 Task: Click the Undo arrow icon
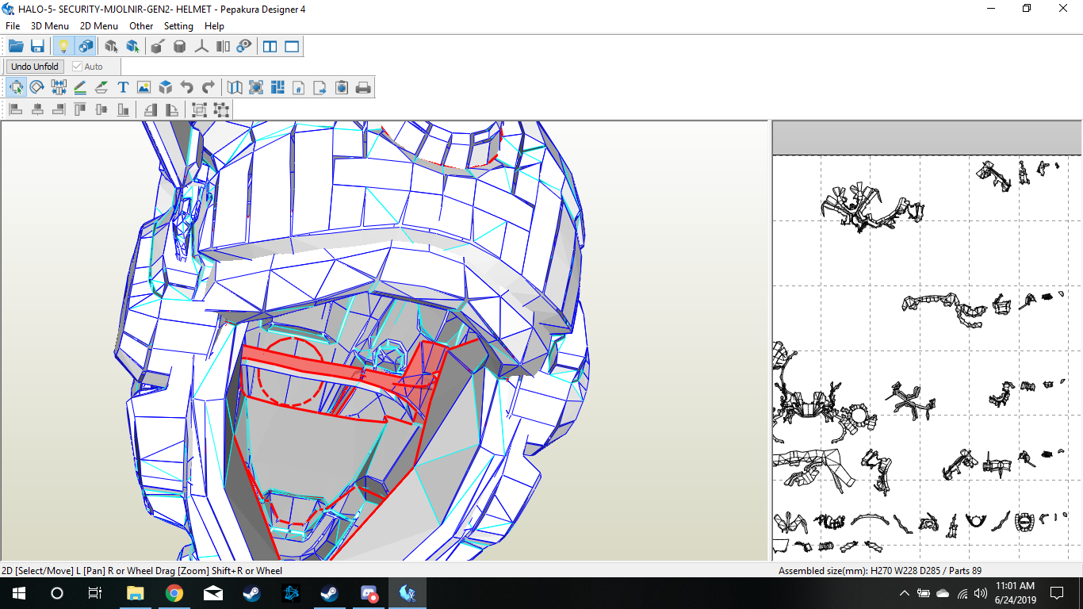(x=186, y=87)
